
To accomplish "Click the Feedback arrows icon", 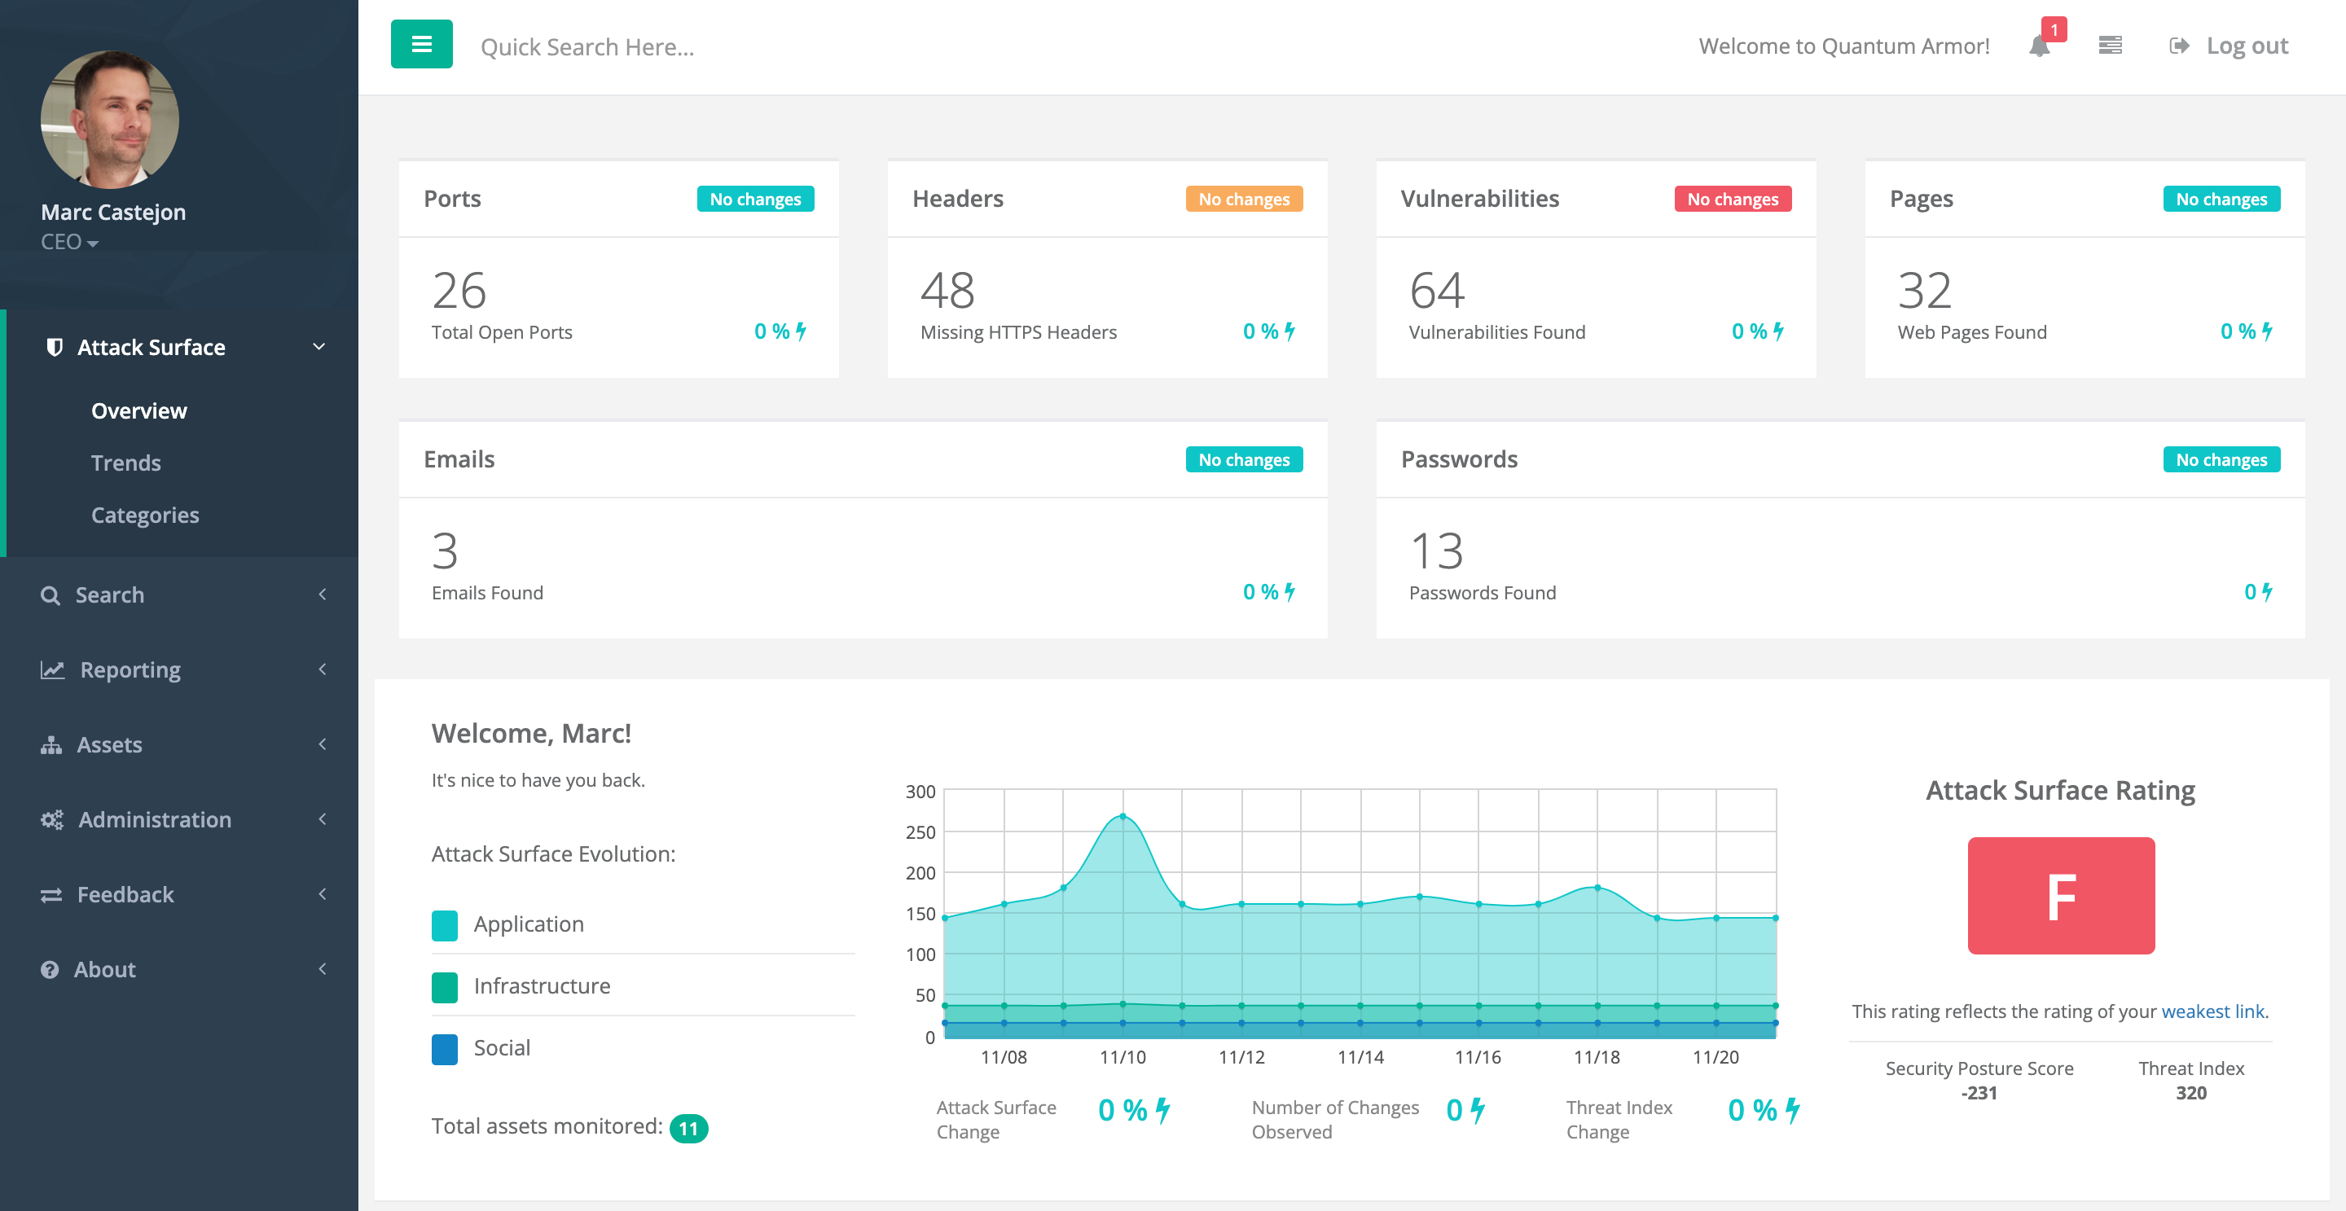I will 52,894.
